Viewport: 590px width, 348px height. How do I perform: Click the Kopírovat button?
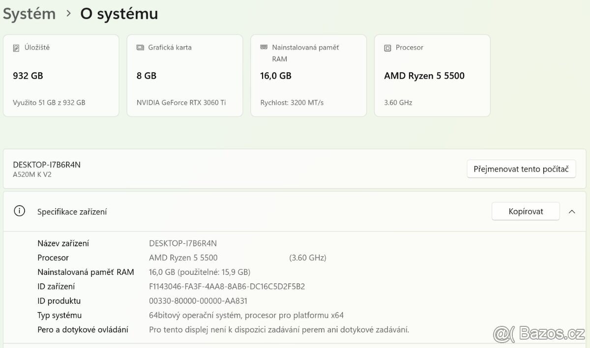point(525,211)
